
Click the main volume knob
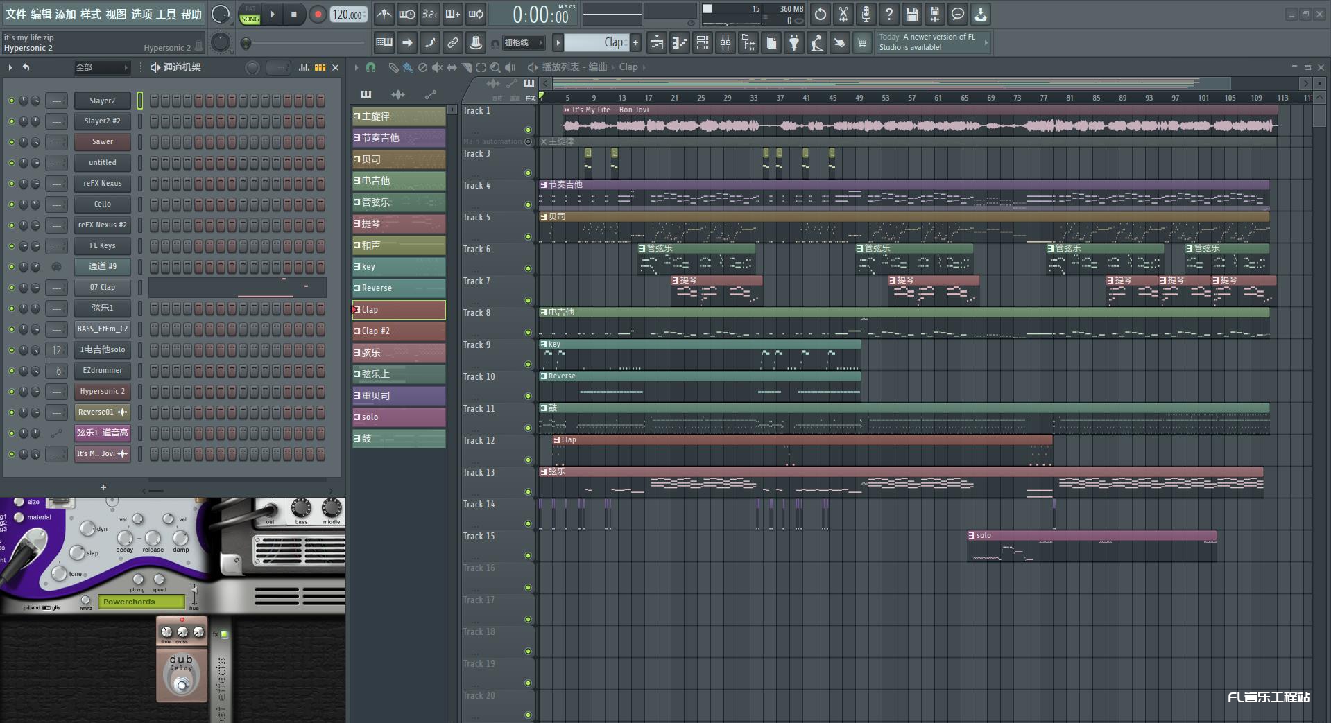[x=221, y=14]
